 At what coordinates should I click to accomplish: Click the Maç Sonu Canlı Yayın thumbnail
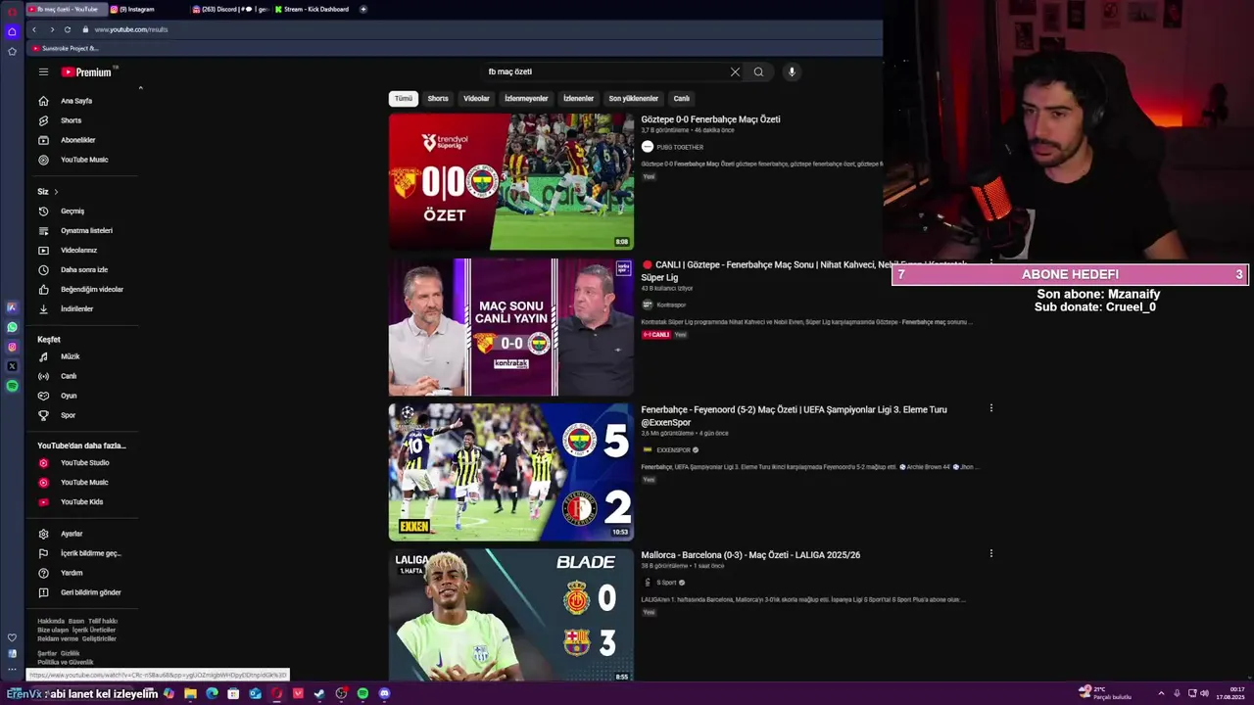coord(511,327)
